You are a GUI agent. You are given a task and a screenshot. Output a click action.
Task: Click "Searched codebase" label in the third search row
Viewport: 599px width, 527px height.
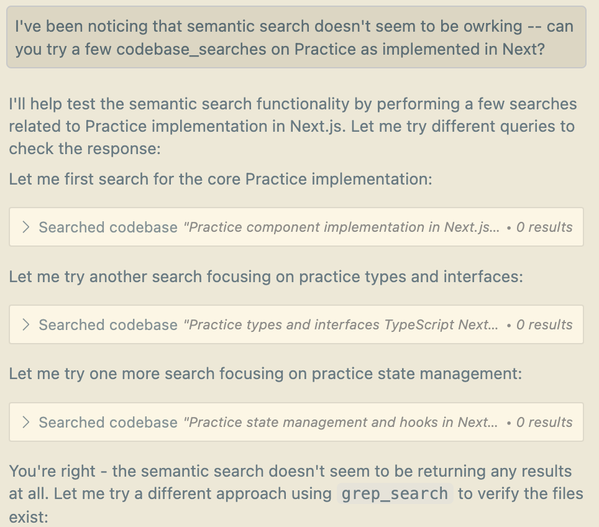108,423
